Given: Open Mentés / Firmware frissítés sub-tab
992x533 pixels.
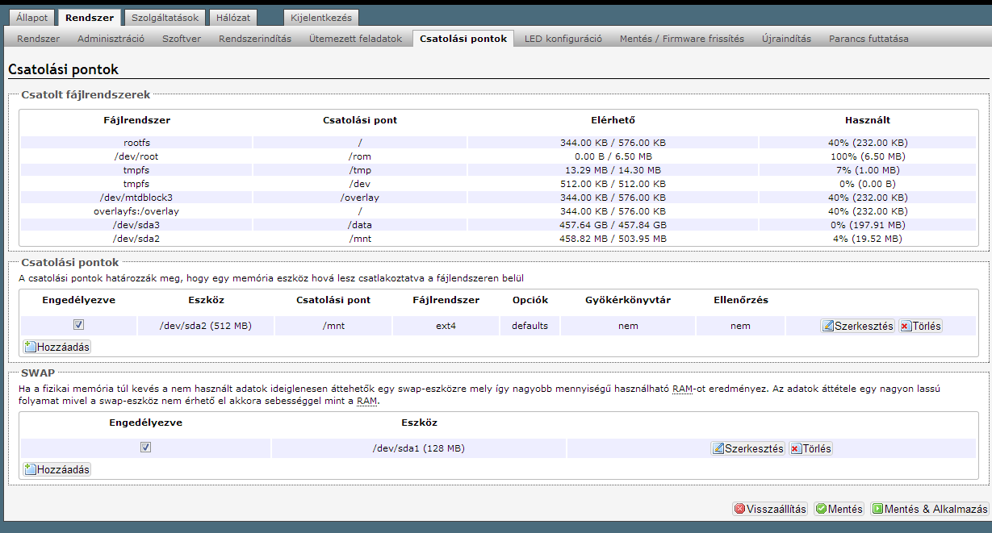Looking at the screenshot, I should pos(682,39).
